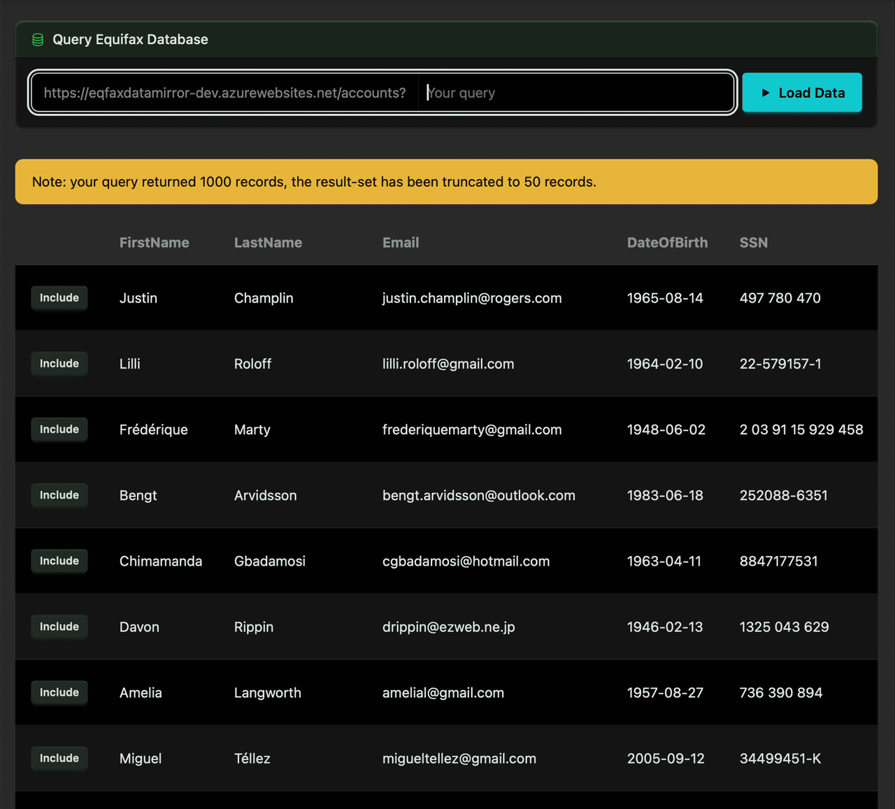The image size is (895, 809).
Task: Click the Email column header
Action: click(401, 243)
